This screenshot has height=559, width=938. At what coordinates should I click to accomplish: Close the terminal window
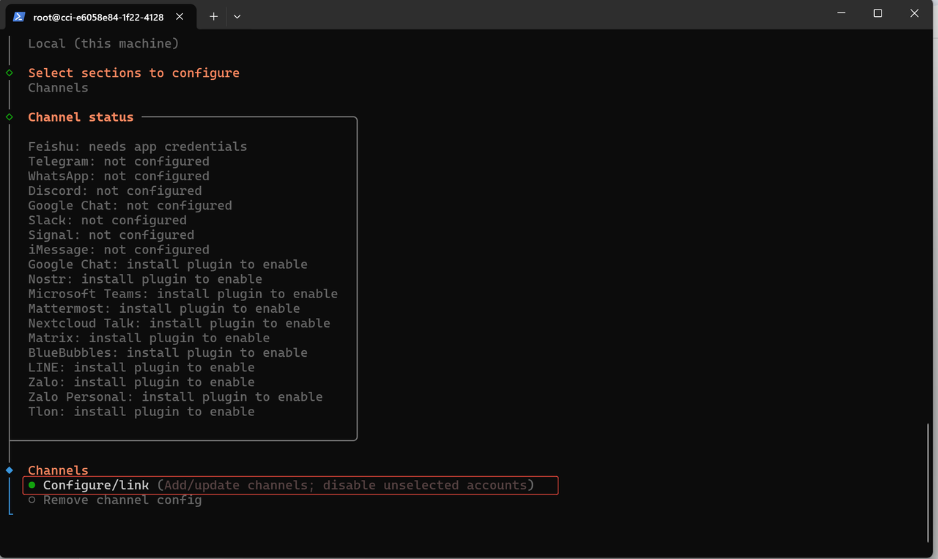tap(914, 13)
